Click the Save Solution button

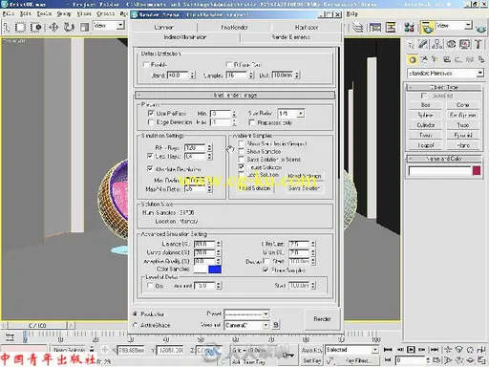(304, 188)
